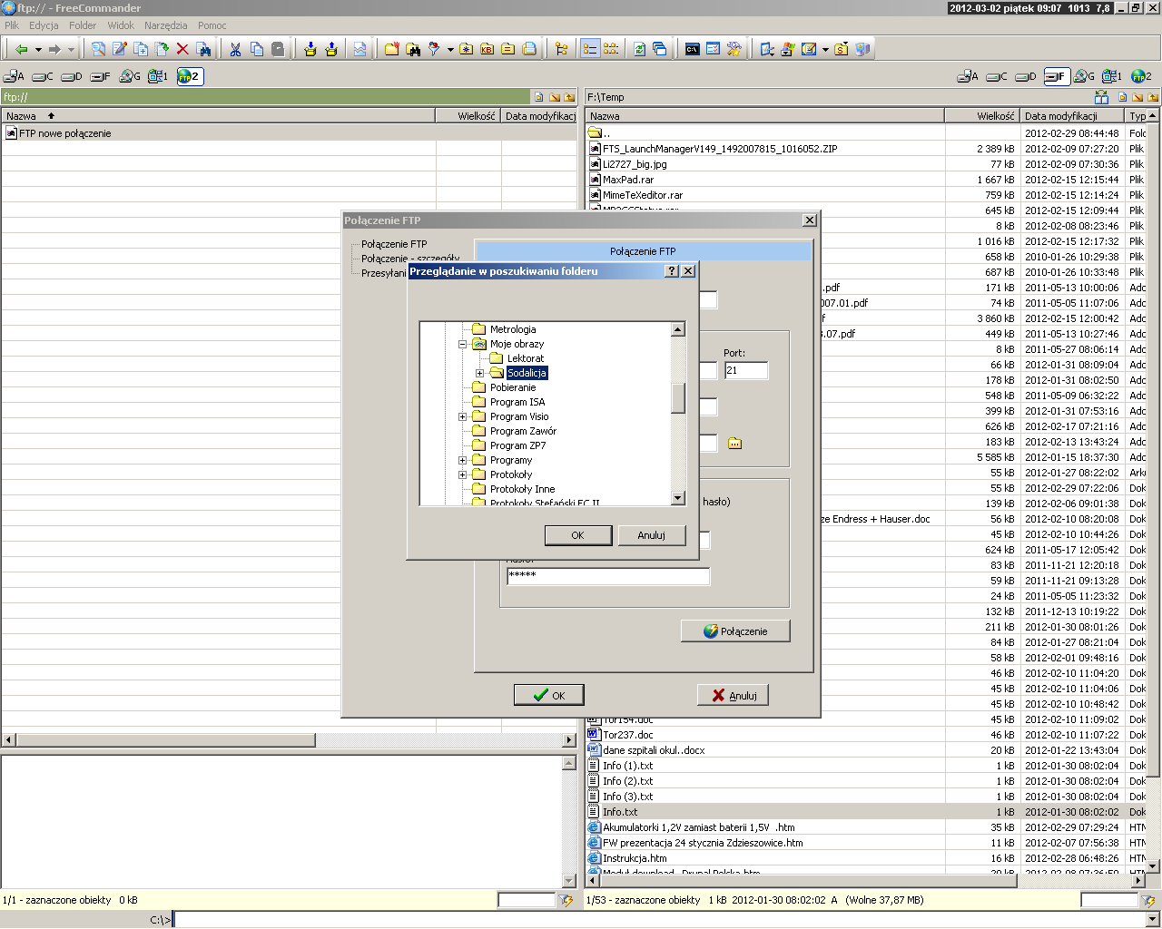Click the refresh toolbar icon

(x=639, y=49)
